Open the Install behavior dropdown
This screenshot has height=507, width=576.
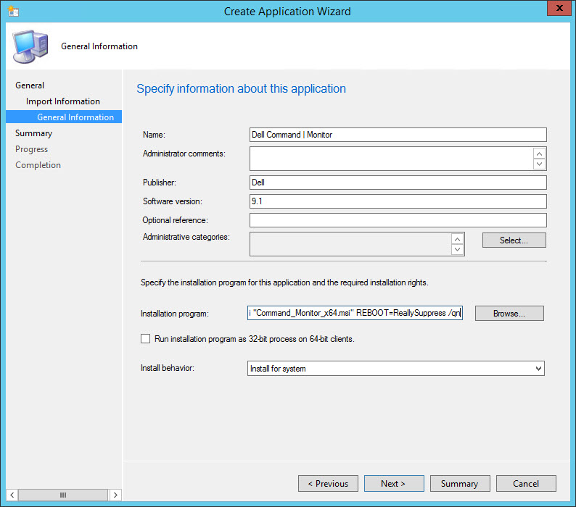396,369
